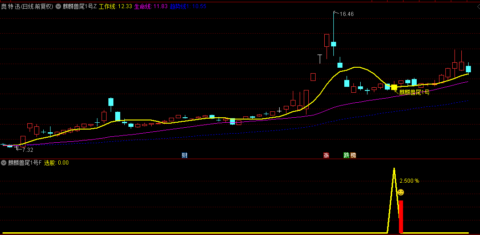
Task: Select the stock title 奥特迅(日线前复权)
Action: click(x=27, y=6)
